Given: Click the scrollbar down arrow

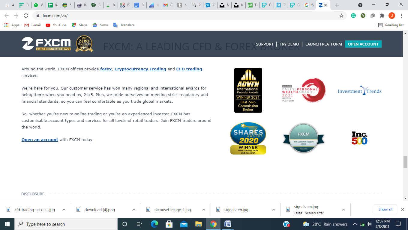Looking at the screenshot, I should 406,198.
